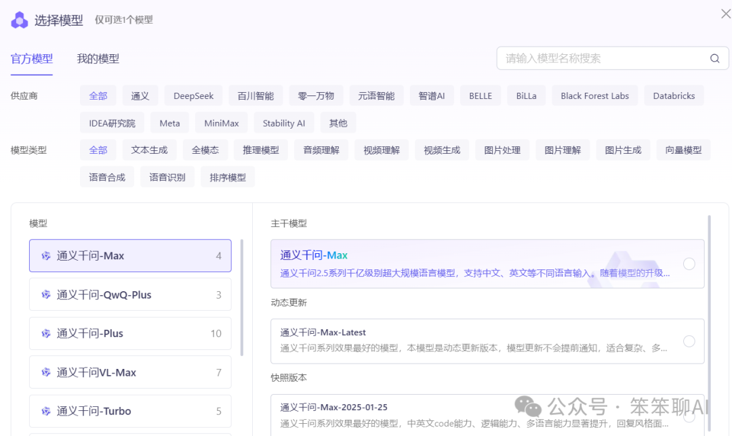Focus the model name search field
The image size is (732, 436).
[x=613, y=58]
